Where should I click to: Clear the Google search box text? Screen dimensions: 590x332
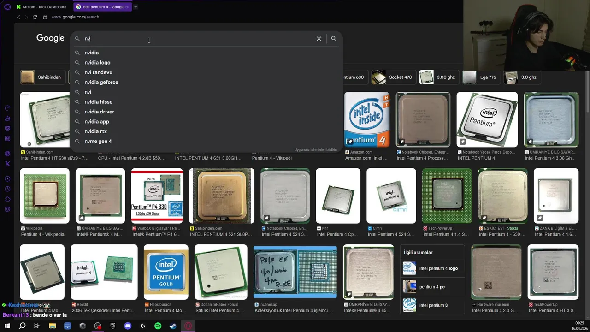319,39
